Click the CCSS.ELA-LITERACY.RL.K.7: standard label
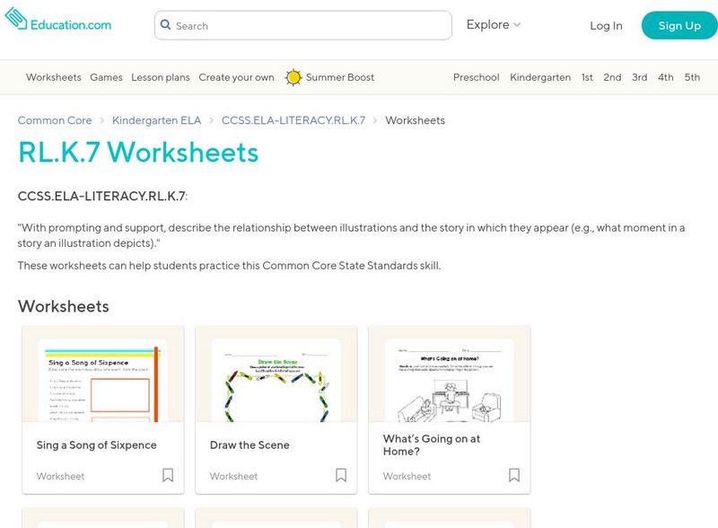 click(102, 196)
